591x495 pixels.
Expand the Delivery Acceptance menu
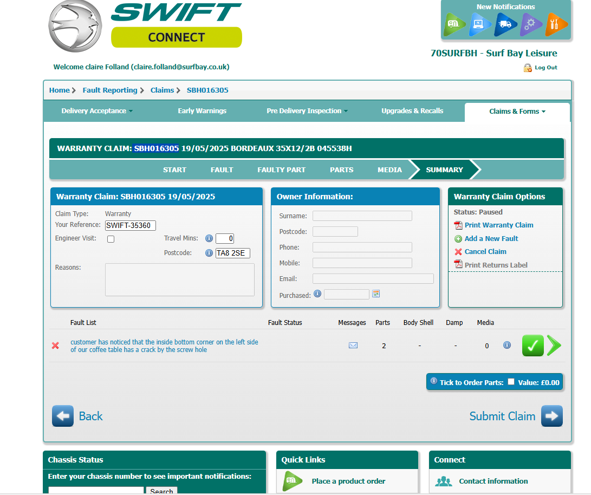(97, 111)
